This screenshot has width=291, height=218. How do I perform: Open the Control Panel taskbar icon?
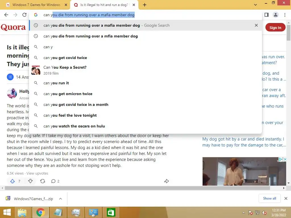[93, 212]
